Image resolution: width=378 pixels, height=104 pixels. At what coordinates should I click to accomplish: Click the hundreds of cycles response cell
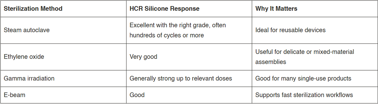point(189,30)
